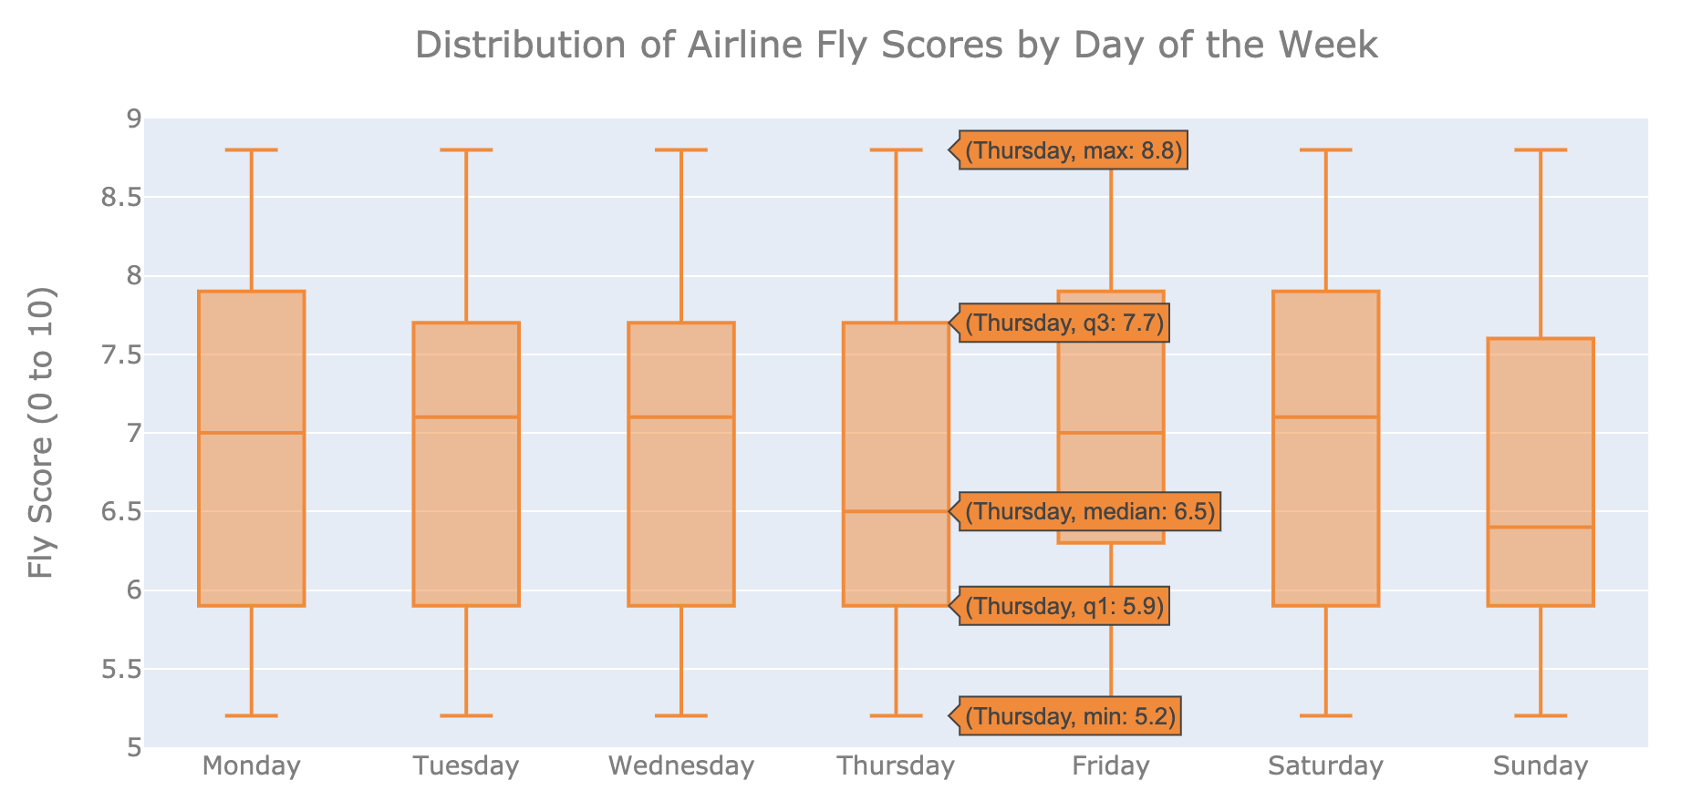
Task: Click the Friday x-axis label
Action: click(x=1111, y=765)
